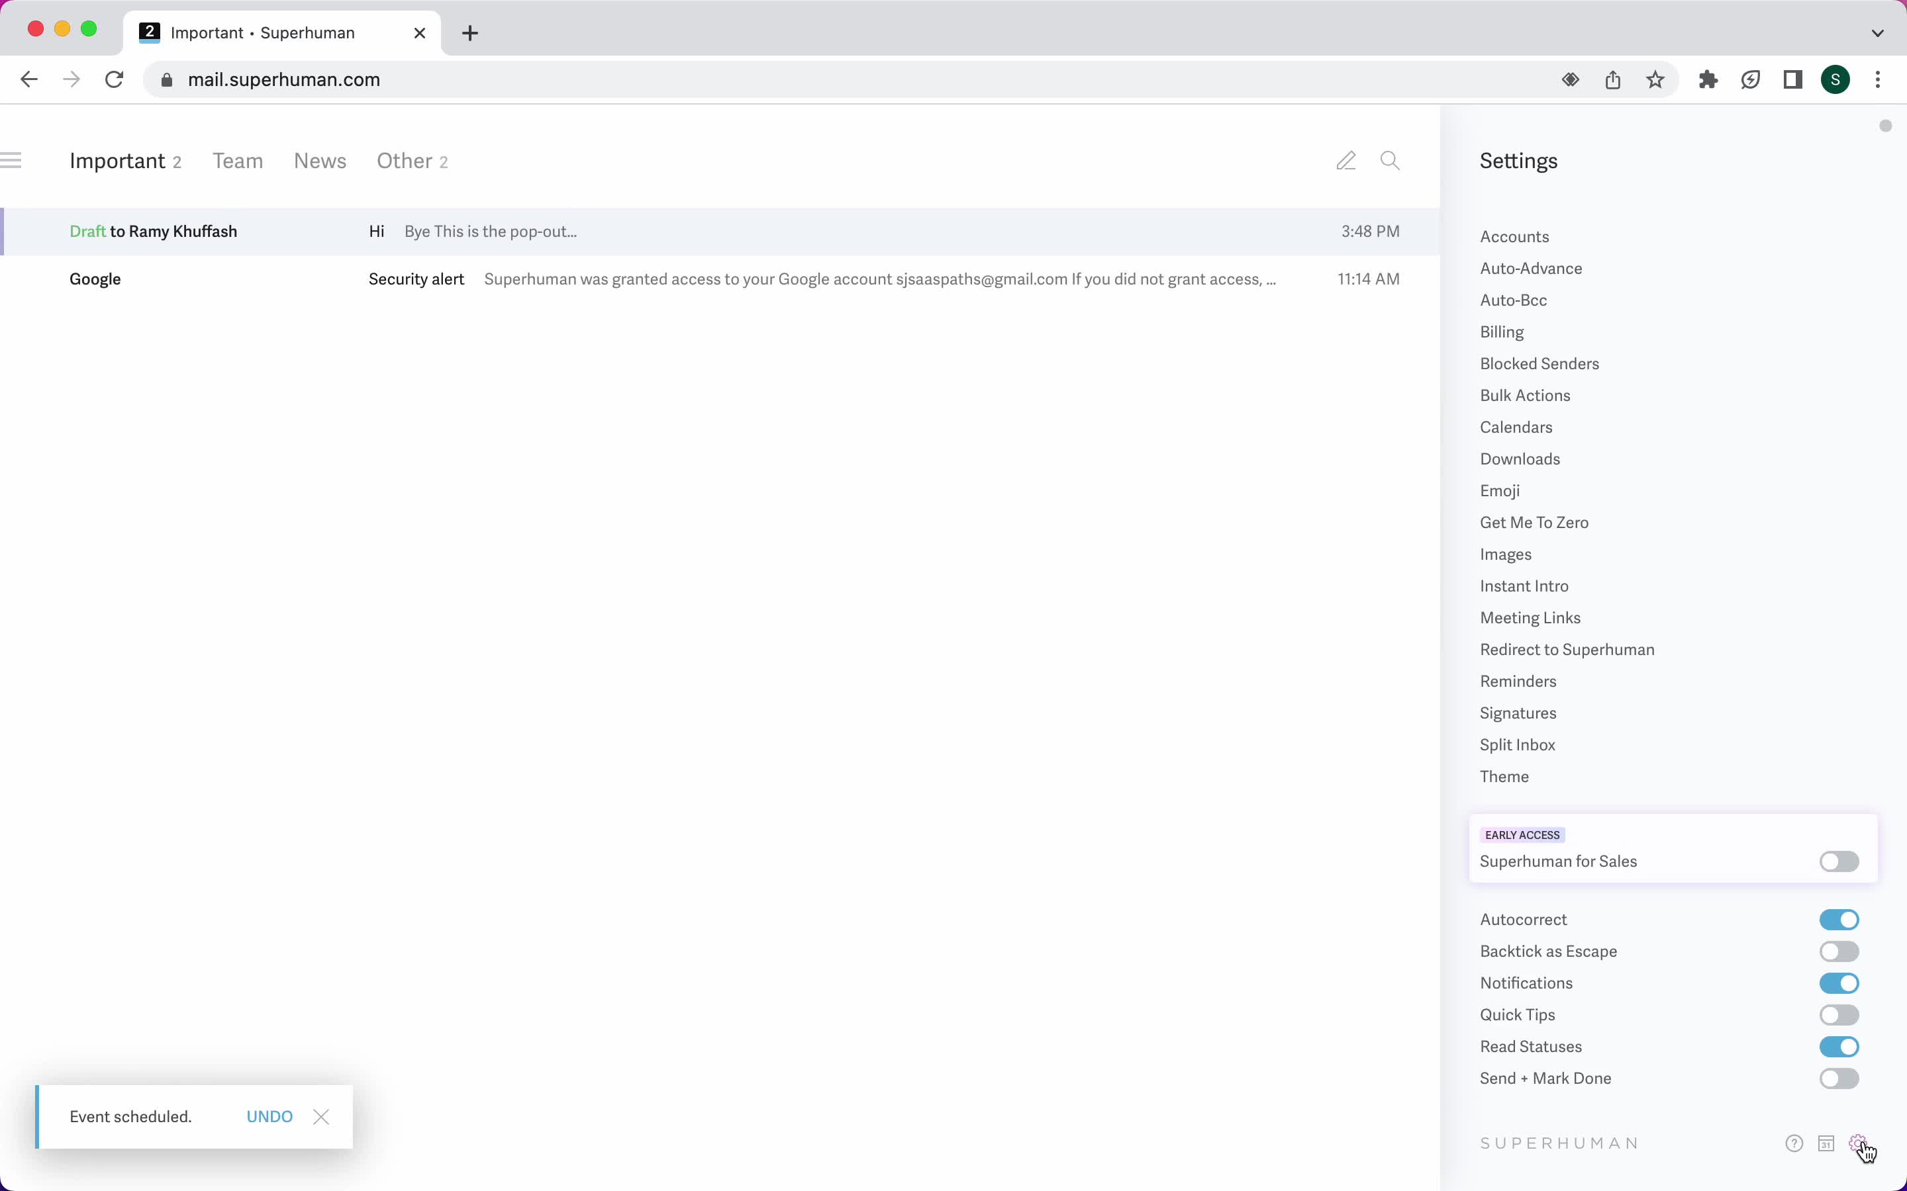Open Calendars settings
This screenshot has width=1907, height=1191.
[1516, 427]
